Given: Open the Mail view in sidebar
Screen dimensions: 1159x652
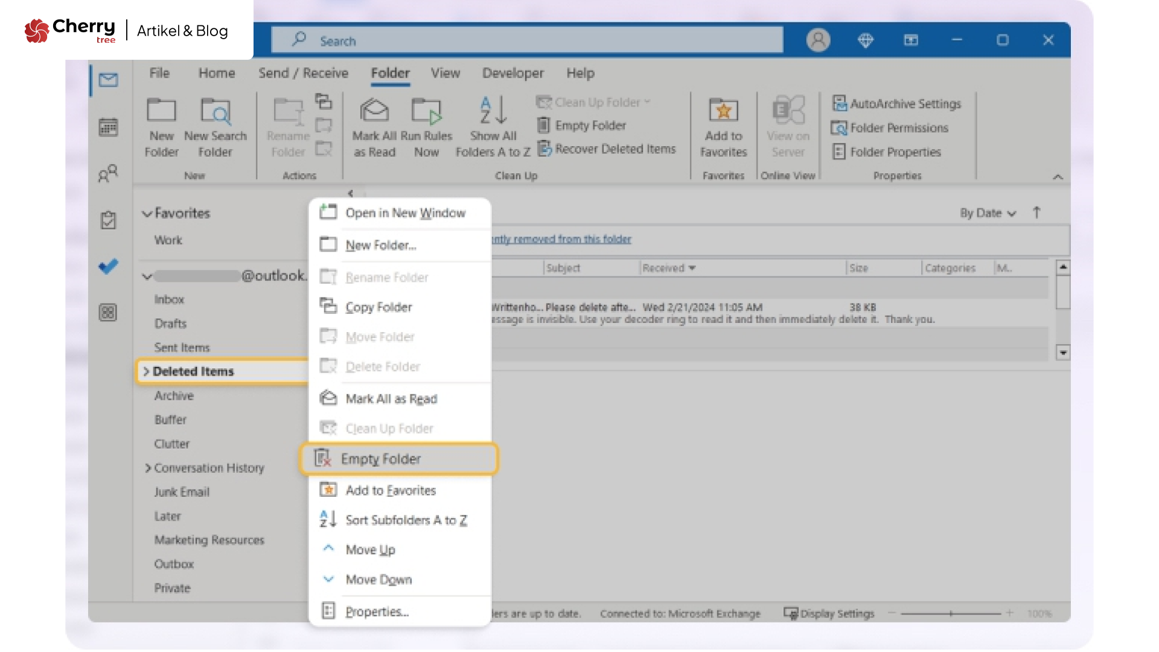Looking at the screenshot, I should coord(109,80).
